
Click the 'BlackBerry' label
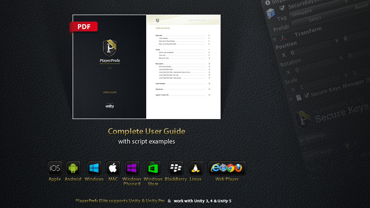[x=176, y=179]
